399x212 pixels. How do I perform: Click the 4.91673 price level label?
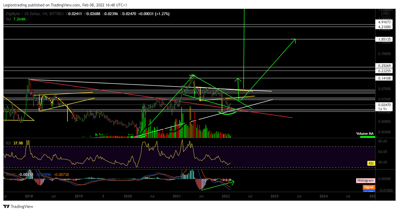384,22
